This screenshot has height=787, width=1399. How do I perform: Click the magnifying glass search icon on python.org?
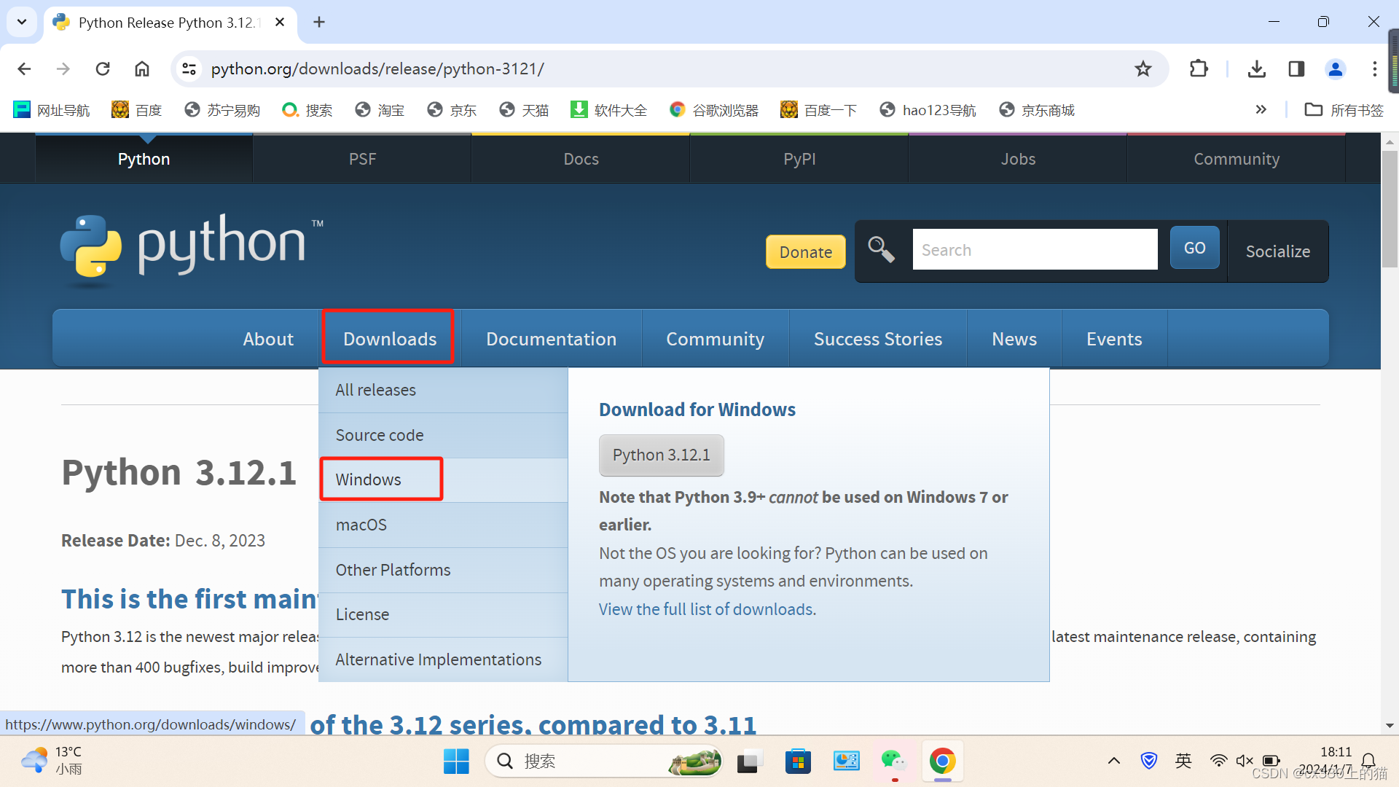tap(881, 250)
